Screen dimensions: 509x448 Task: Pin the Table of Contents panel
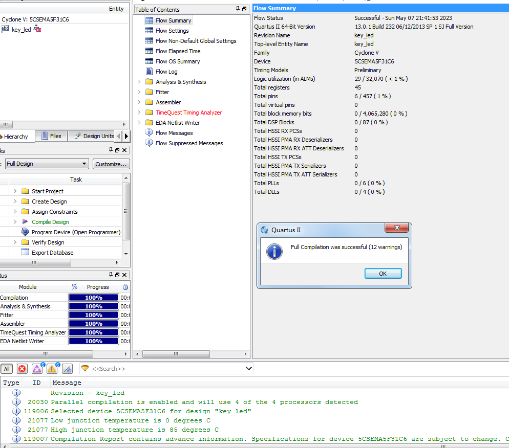point(238,9)
